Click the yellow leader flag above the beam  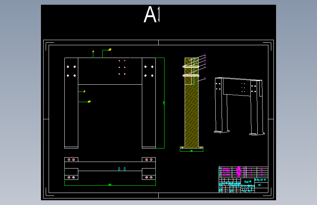pos(110,50)
